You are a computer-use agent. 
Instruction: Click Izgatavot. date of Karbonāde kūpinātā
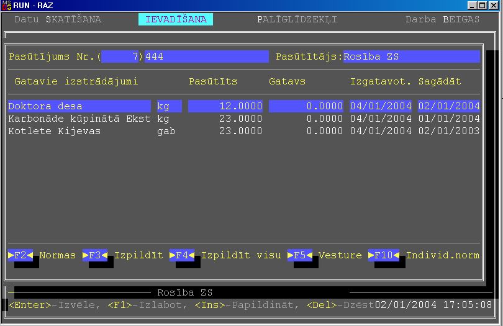pyautogui.click(x=381, y=119)
